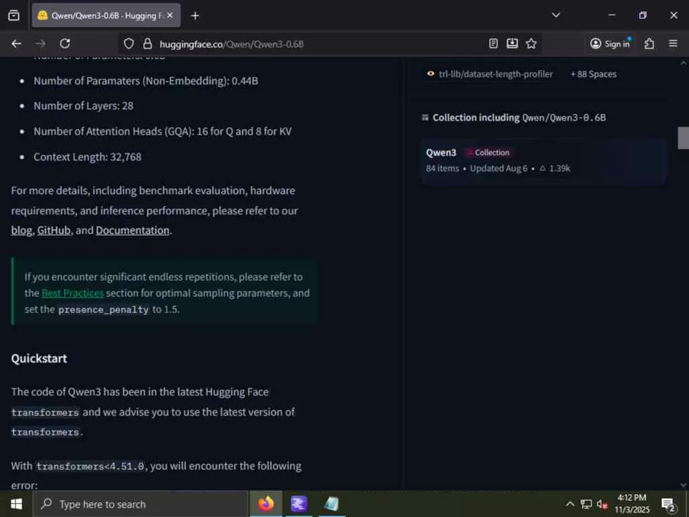689x517 pixels.
Task: Click Non-Embedding parameters 0.44B item
Action: coord(146,81)
